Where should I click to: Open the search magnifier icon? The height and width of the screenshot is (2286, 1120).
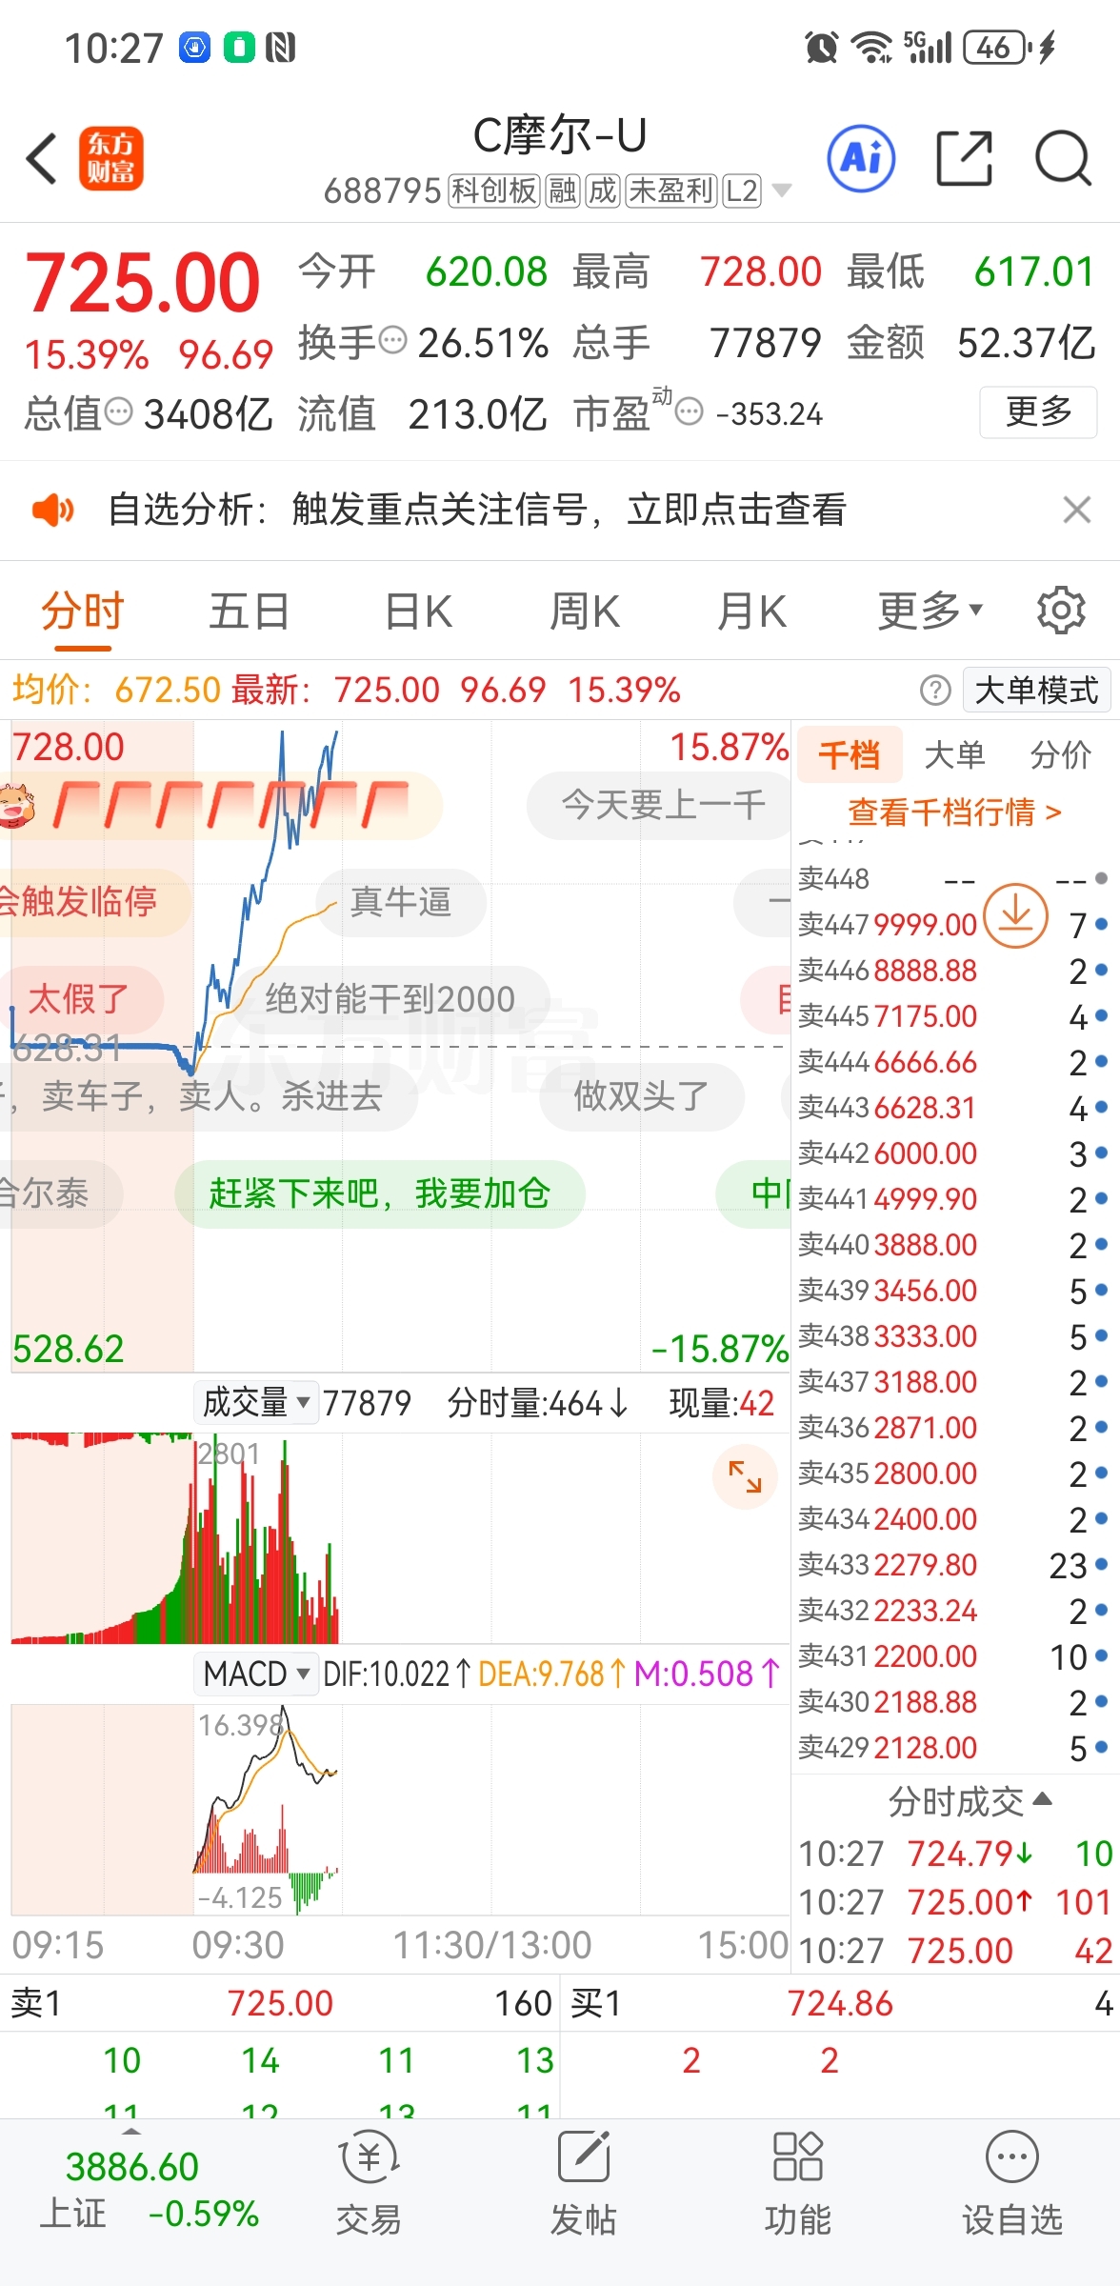(1063, 158)
